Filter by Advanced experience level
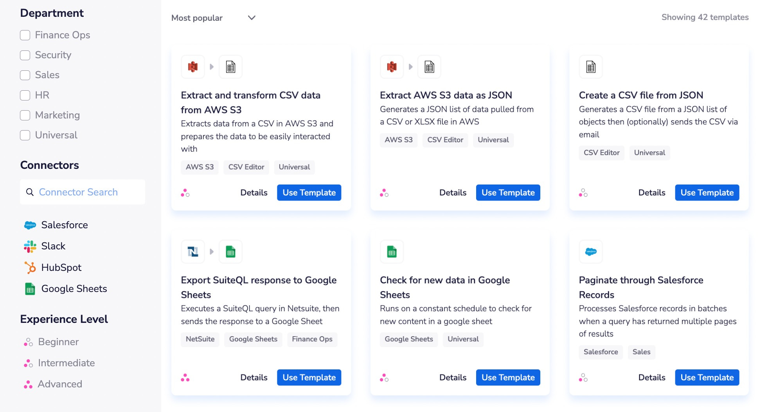The image size is (759, 412). click(53, 384)
